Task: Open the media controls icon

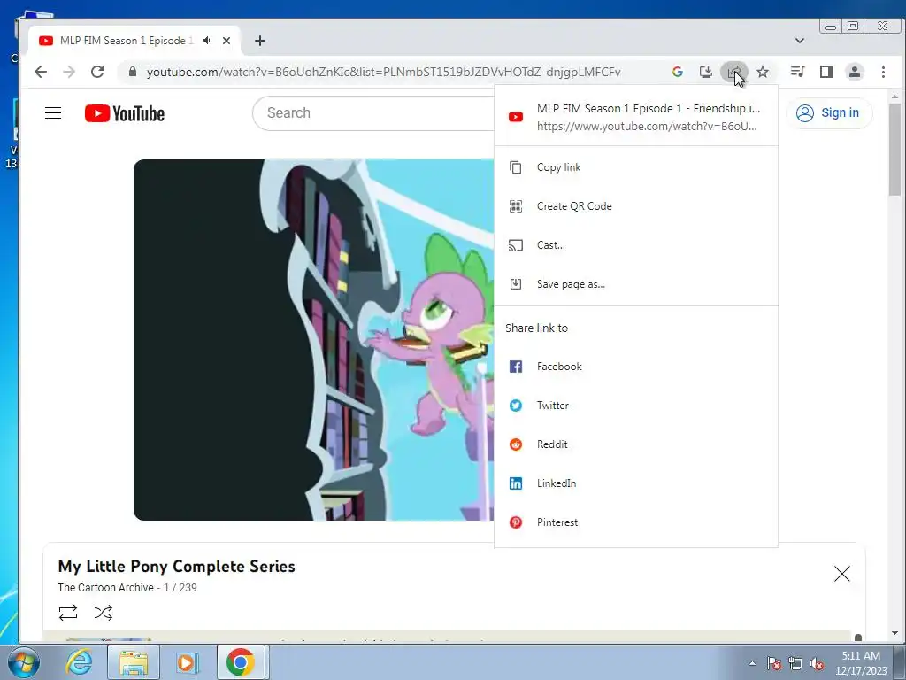Action: [797, 72]
